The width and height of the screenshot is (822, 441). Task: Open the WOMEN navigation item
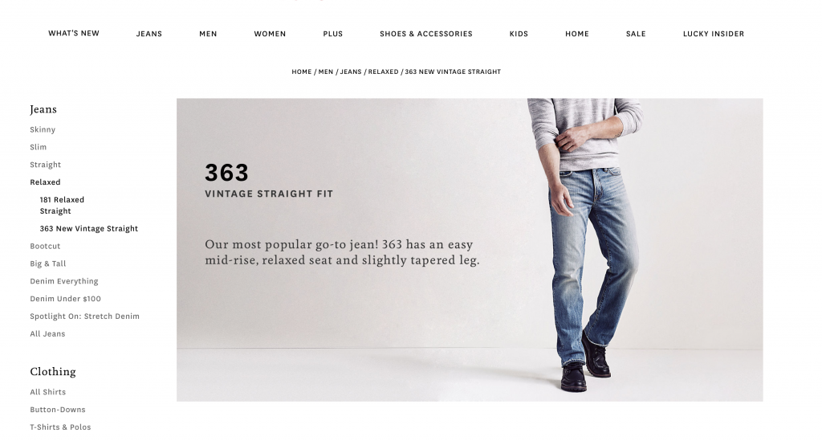pos(270,34)
